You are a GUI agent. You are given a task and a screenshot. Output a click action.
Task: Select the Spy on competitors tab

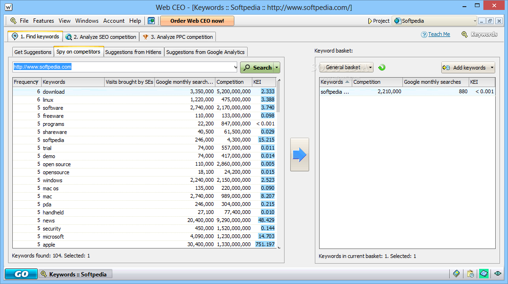(79, 52)
